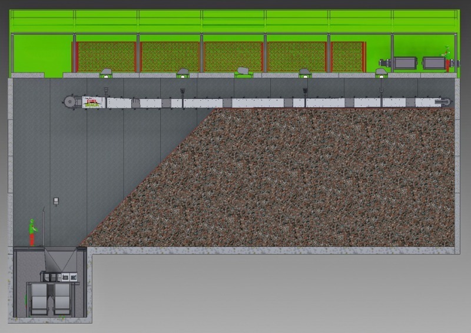The height and width of the screenshot is (333, 471).
Task: Click the leftmost floor-mounted unit under the mesh panels
Action: click(x=106, y=73)
